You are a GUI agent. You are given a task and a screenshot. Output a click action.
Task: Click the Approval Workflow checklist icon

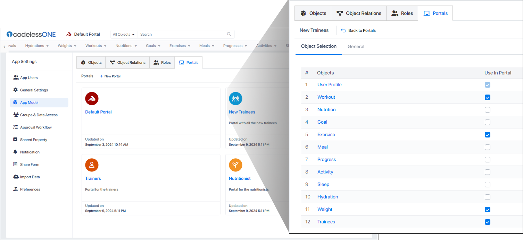pyautogui.click(x=16, y=127)
